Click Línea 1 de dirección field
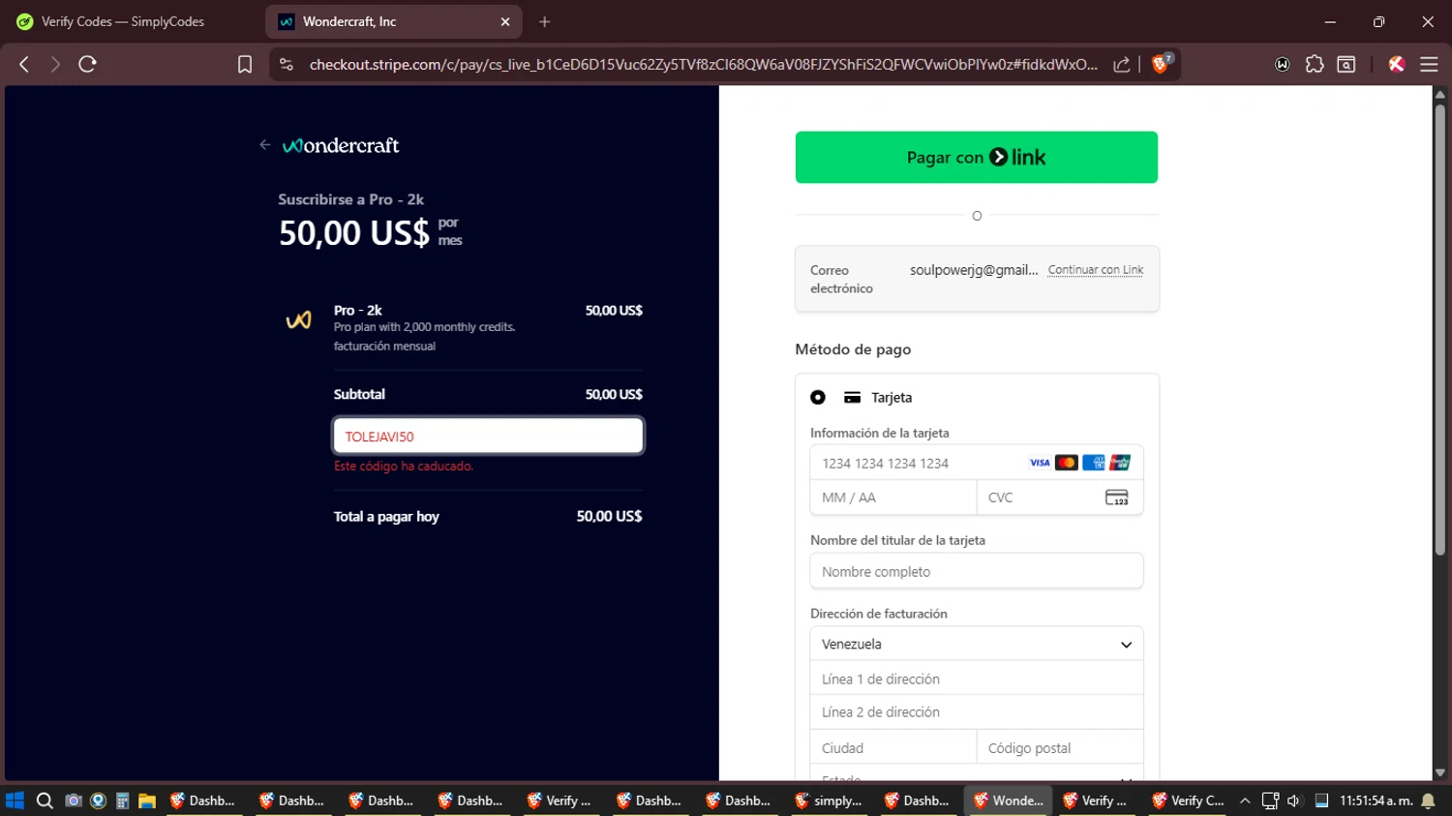Screen dimensions: 1452x816 pyautogui.click(x=977, y=679)
